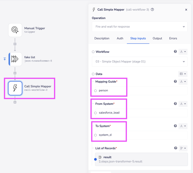Switch to the Auth tab
Viewport: 193px width, 173px height.
coord(120,38)
